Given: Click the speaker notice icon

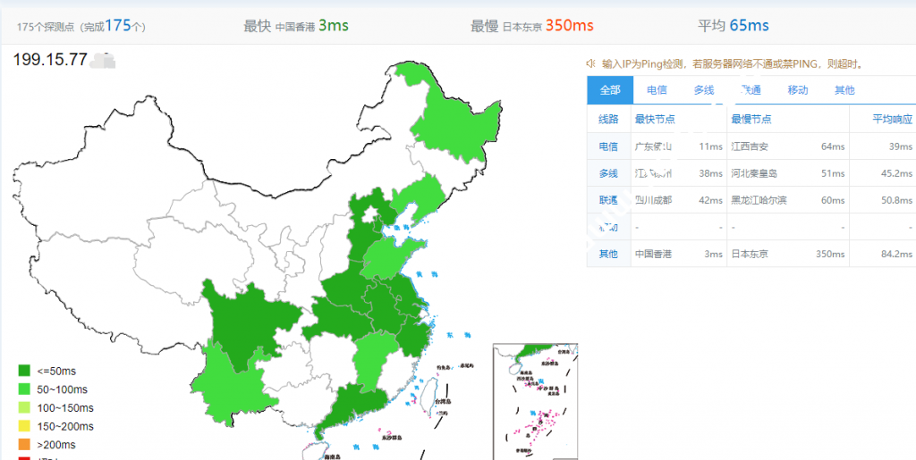Looking at the screenshot, I should click(591, 63).
